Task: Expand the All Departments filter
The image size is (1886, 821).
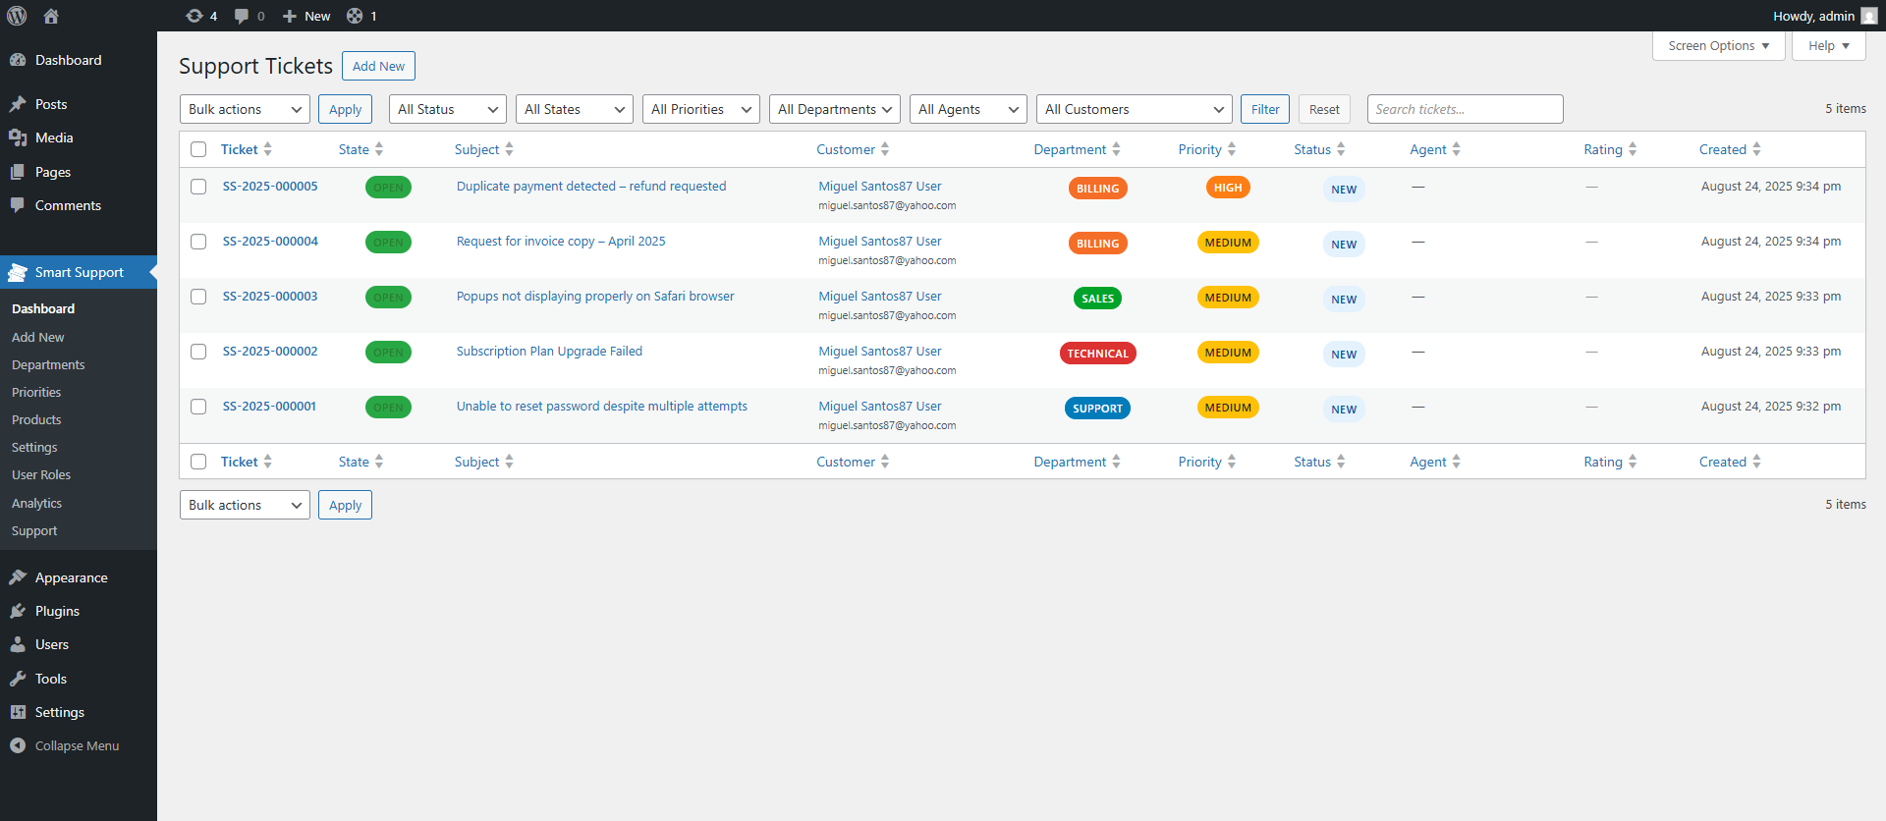Action: pyautogui.click(x=834, y=109)
